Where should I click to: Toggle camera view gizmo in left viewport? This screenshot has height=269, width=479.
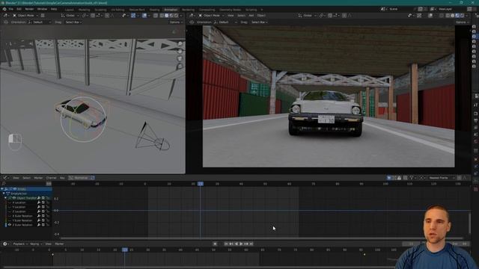(180, 59)
